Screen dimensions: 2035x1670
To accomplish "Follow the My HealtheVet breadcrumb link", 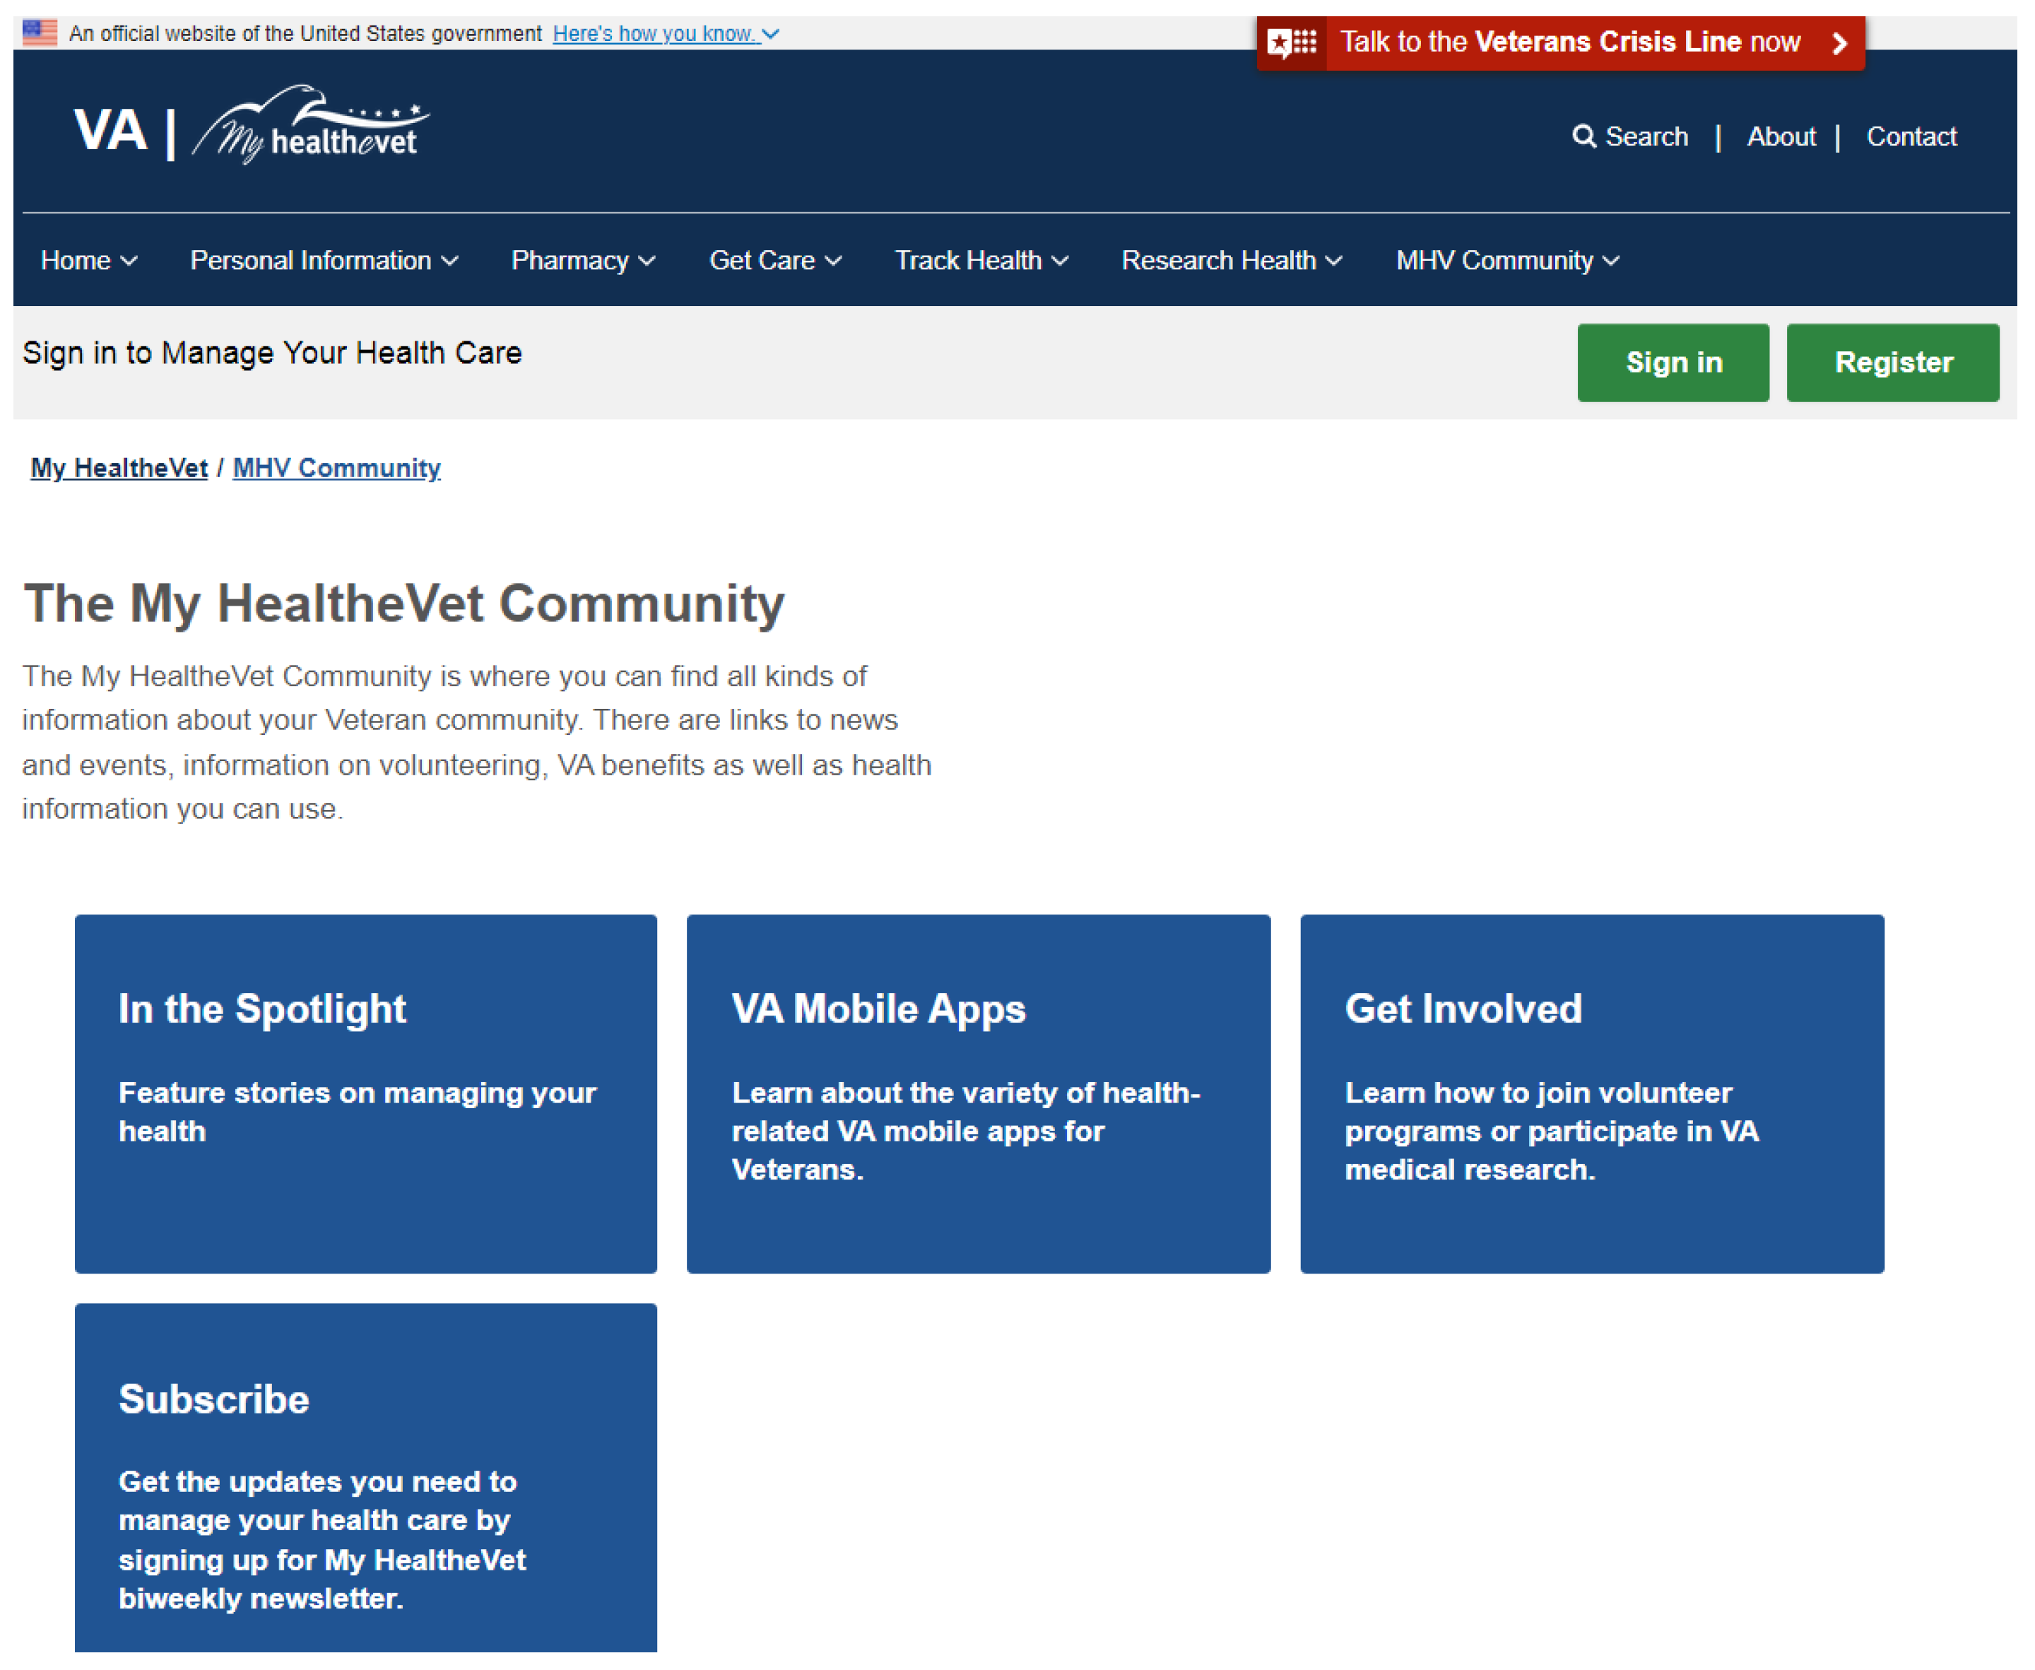I will click(x=119, y=469).
